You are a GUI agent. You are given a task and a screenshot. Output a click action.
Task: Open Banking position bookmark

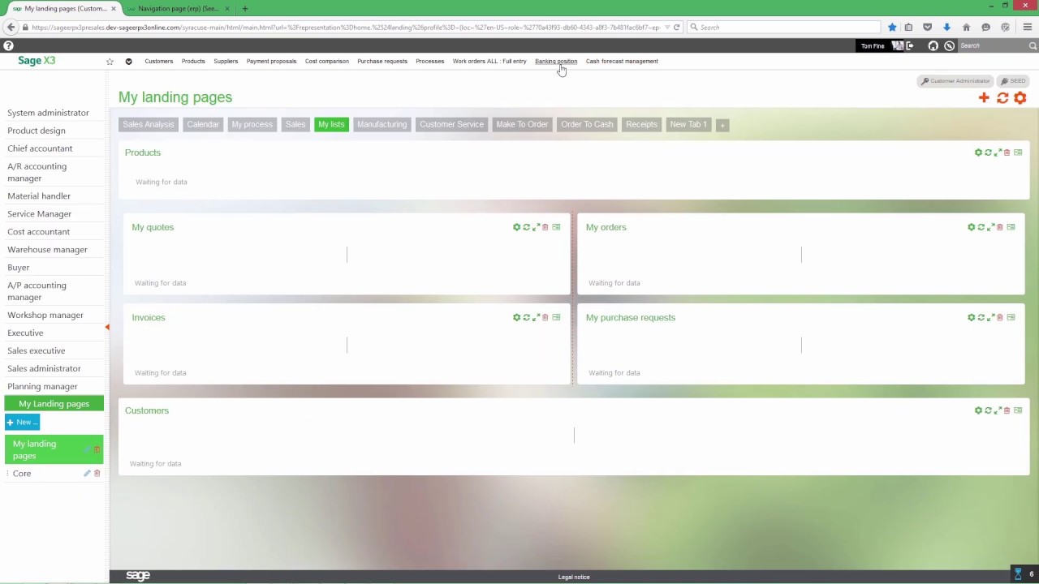556,62
